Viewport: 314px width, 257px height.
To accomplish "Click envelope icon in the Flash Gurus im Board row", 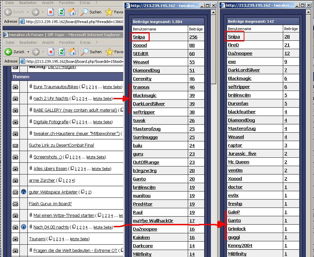I will click(x=15, y=204).
